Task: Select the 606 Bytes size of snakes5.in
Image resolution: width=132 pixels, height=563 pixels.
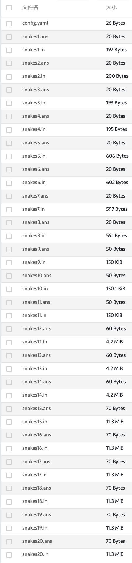Action: coord(117,156)
